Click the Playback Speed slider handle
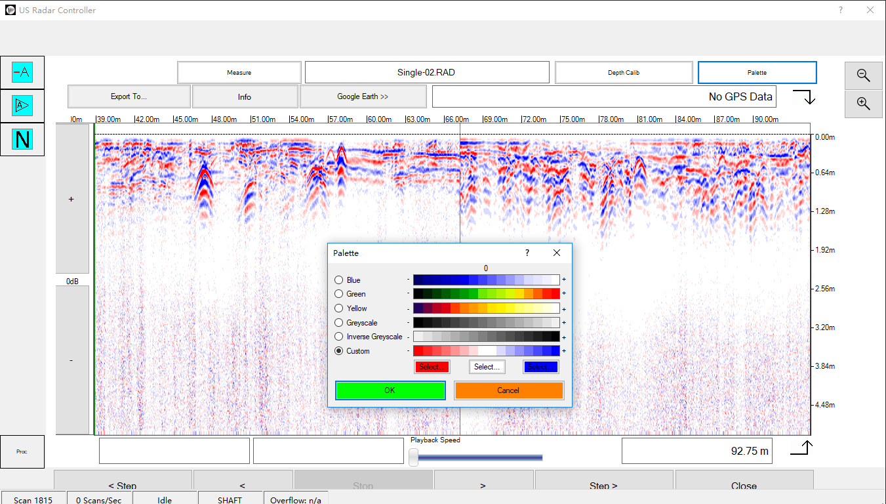 point(414,457)
